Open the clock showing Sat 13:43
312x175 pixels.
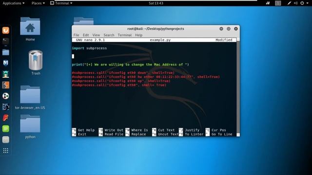coord(156,3)
